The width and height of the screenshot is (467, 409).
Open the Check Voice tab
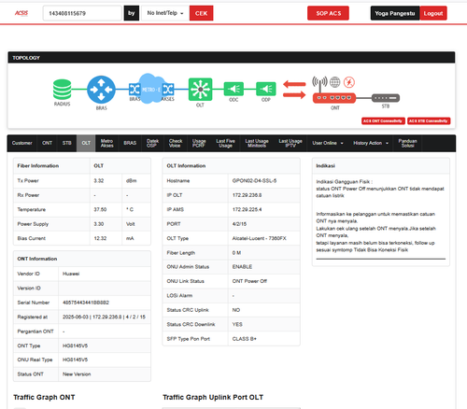(176, 143)
